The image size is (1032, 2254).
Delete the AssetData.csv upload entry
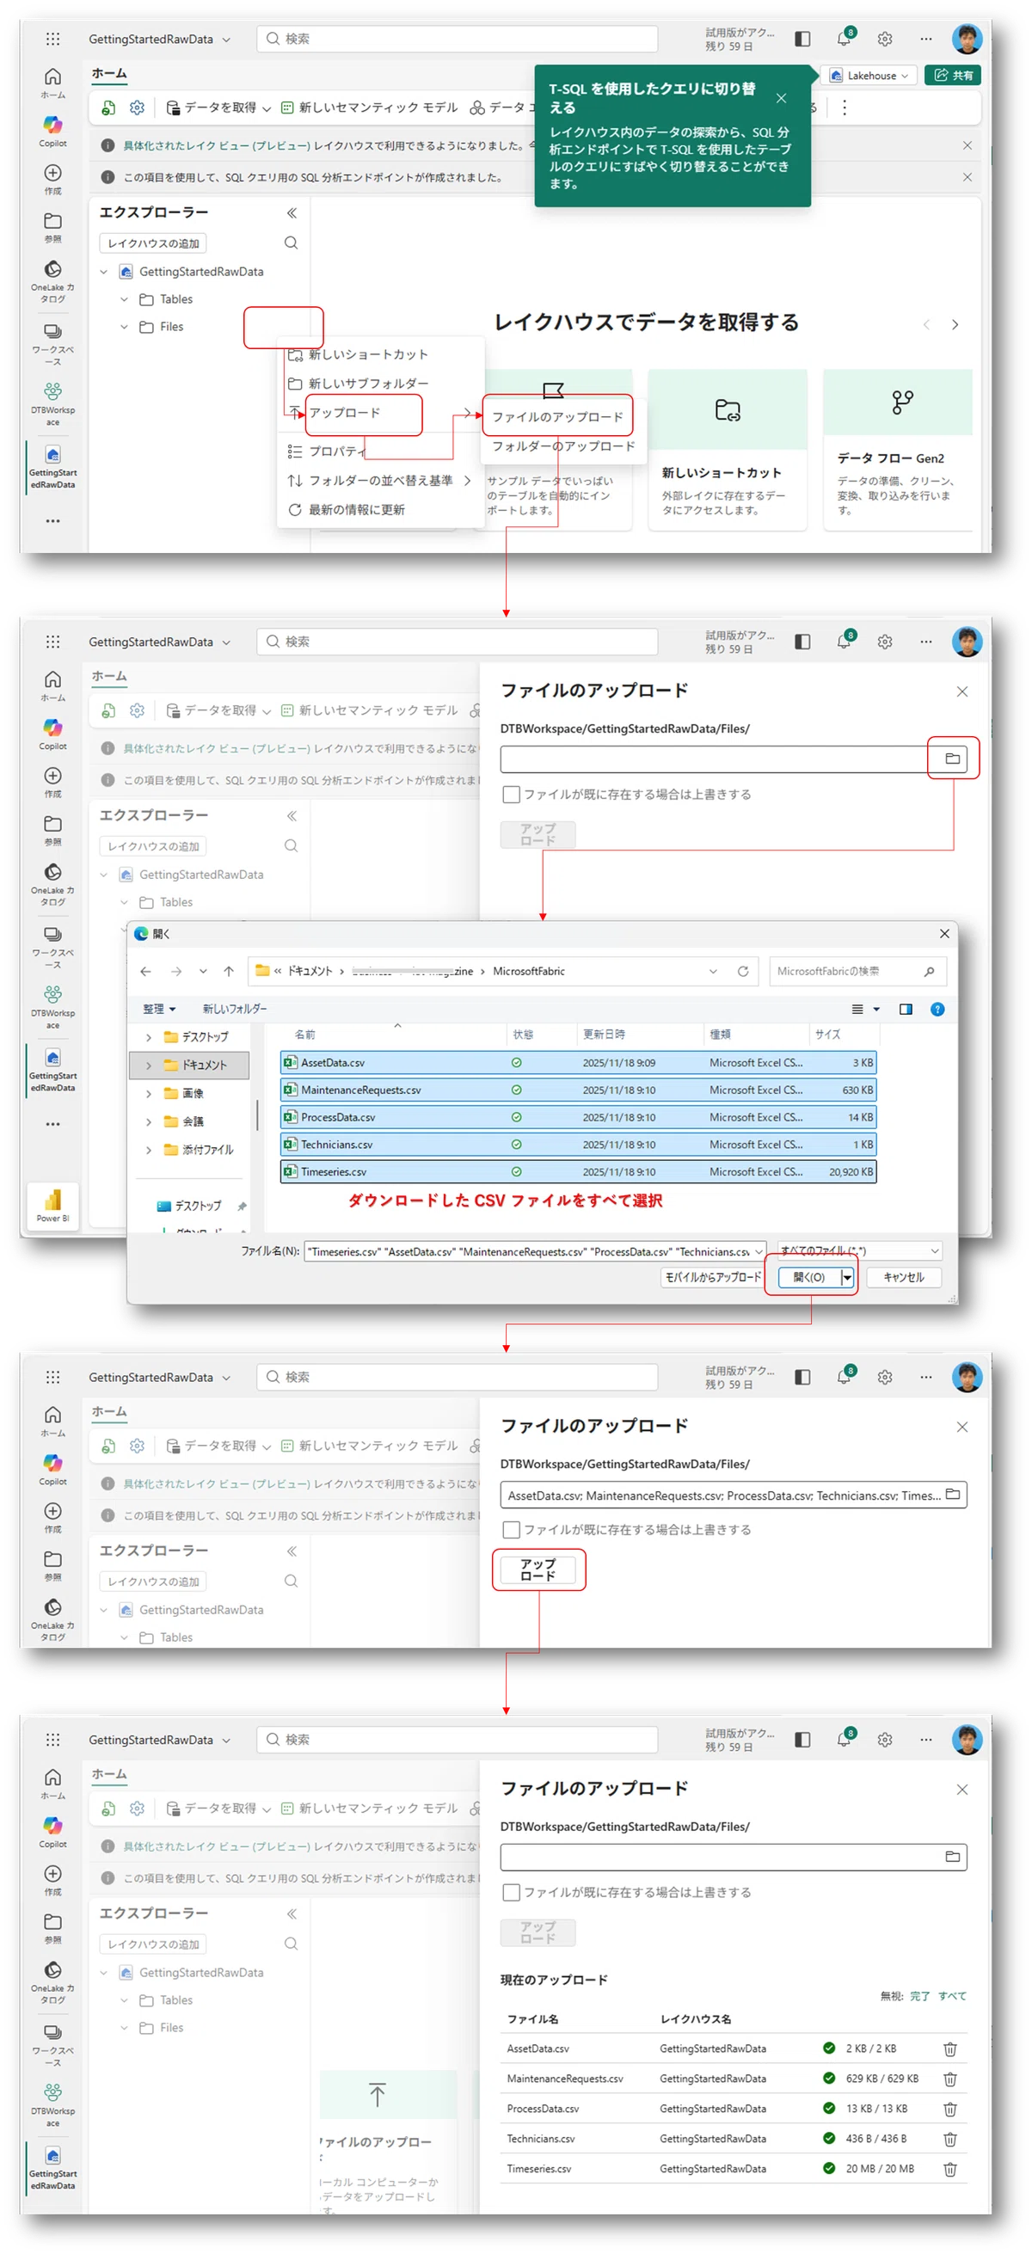(949, 2049)
